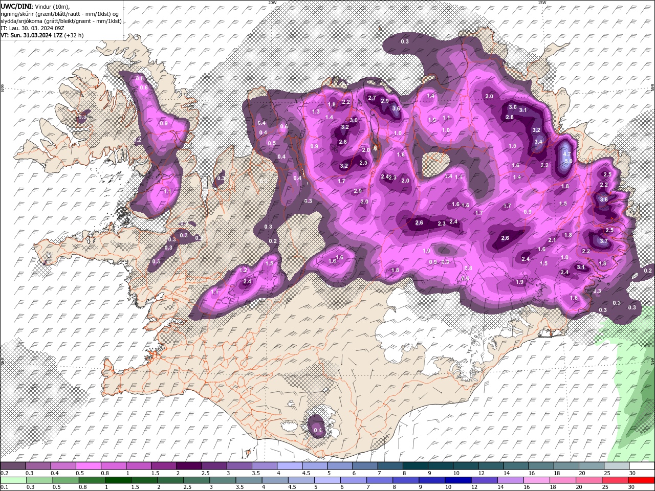The width and height of the screenshot is (655, 491).
Task: Click the "2.9" snowfall value on map
Action: point(385,101)
